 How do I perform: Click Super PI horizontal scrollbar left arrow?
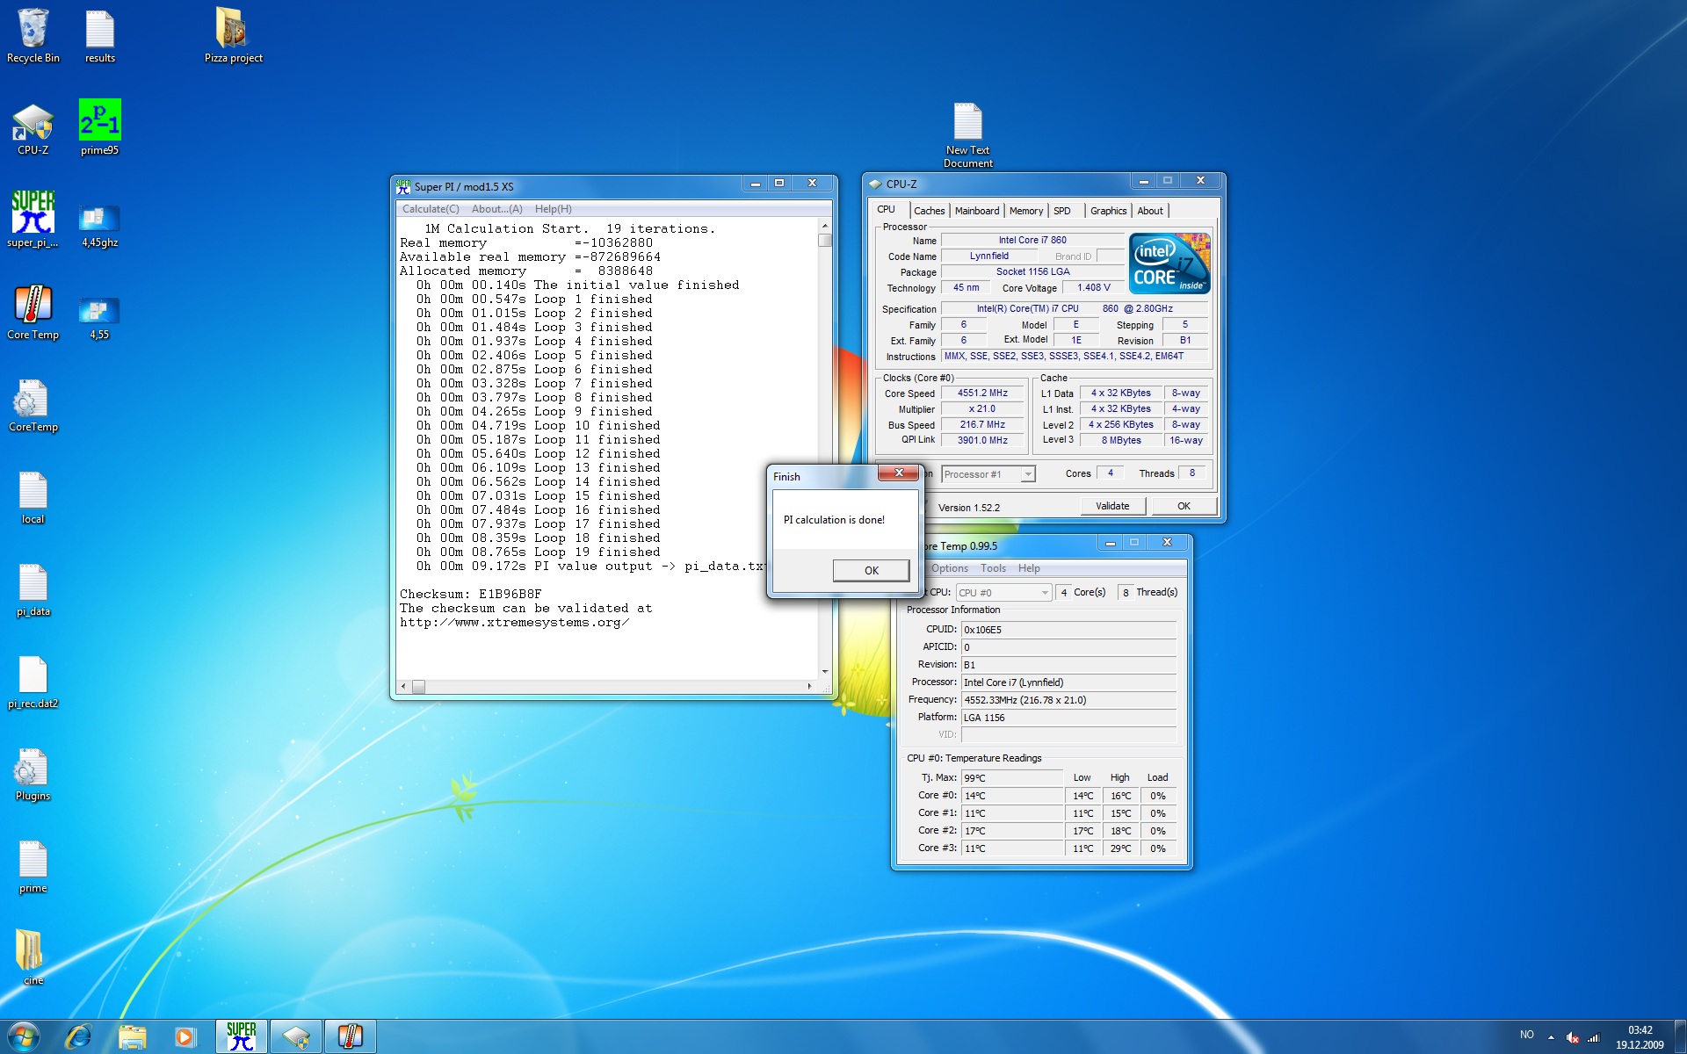coord(403,687)
